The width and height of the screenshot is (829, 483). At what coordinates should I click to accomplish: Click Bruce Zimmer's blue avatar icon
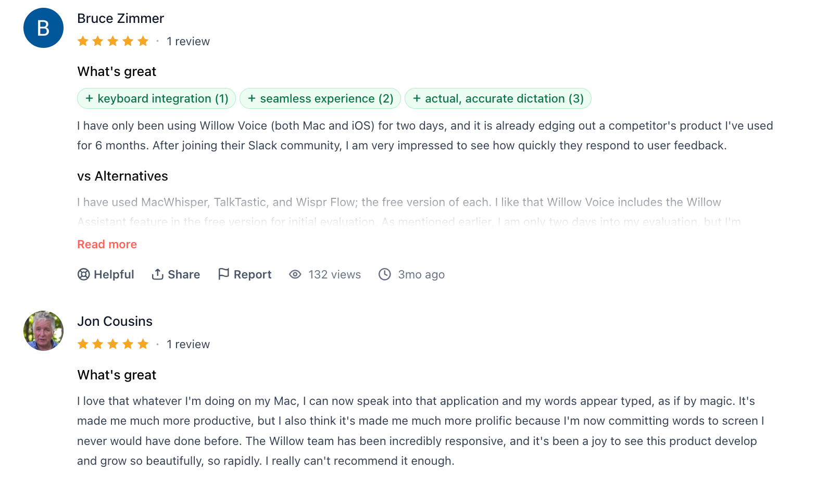[43, 28]
